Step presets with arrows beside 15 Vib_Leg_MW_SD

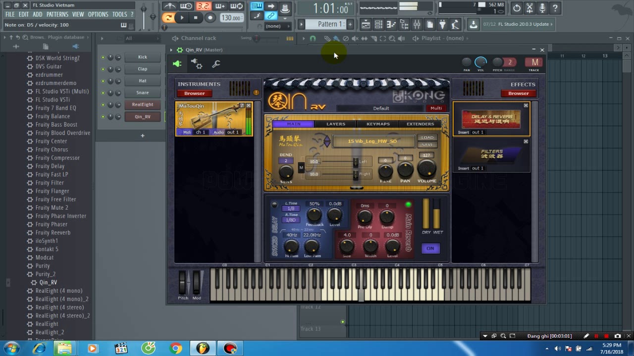pyautogui.click(x=327, y=141)
